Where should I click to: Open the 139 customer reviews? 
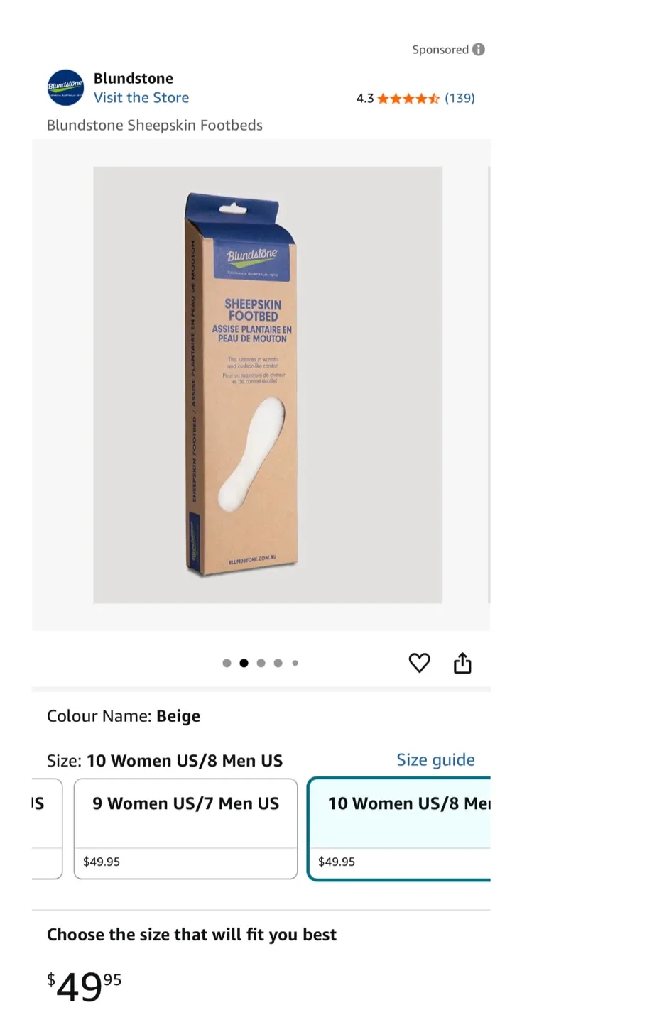[460, 99]
